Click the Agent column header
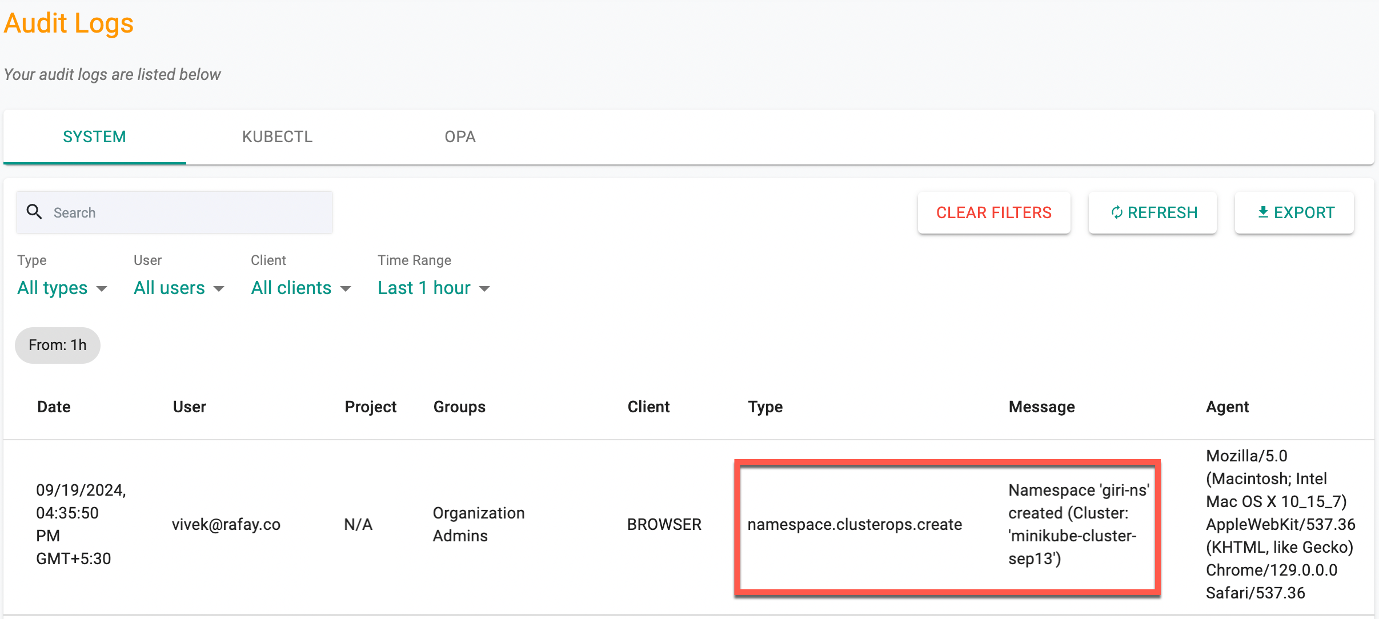The image size is (1379, 619). point(1227,407)
